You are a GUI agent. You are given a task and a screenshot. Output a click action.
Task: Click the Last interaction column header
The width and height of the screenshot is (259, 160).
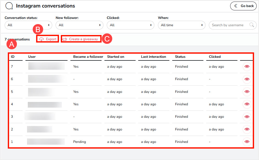coord(154,57)
